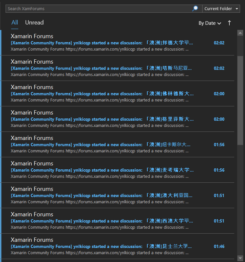Image resolution: width=245 pixels, height=262 pixels.
Task: Click the 01:46 timestamp
Action: click(x=219, y=246)
